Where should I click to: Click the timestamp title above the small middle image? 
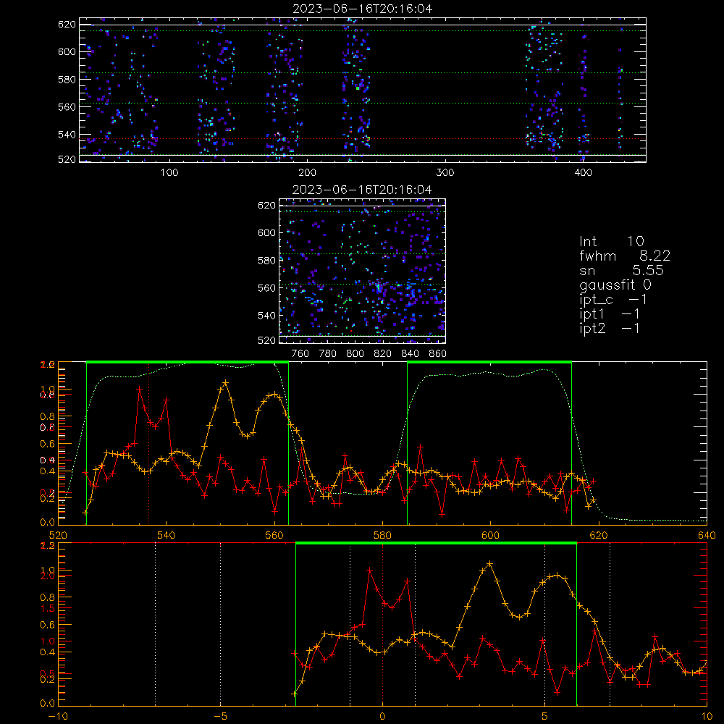coord(363,190)
